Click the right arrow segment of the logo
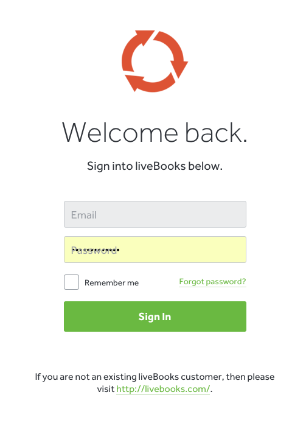This screenshot has height=423, width=306. 172,54
